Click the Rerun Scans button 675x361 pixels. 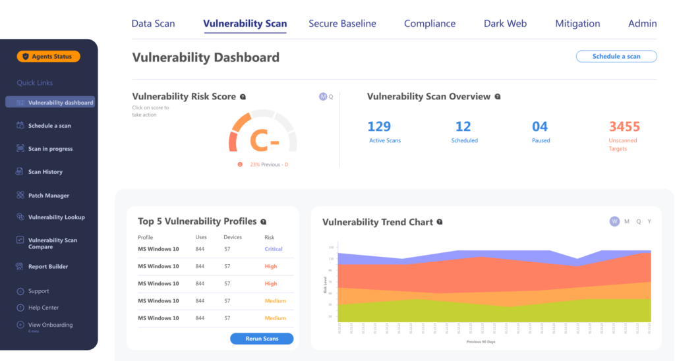(x=262, y=339)
